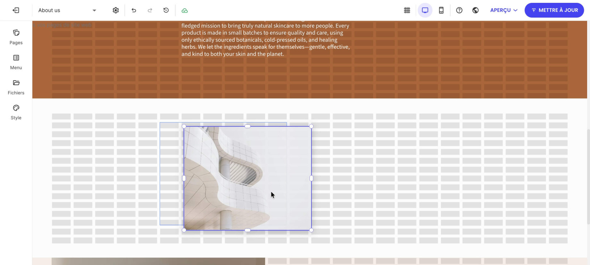Open the Style panel

pos(16,112)
